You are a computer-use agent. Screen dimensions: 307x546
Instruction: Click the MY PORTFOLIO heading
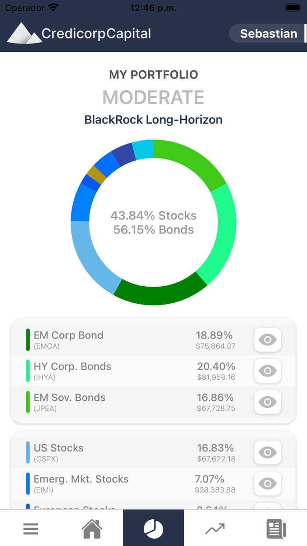(x=153, y=75)
